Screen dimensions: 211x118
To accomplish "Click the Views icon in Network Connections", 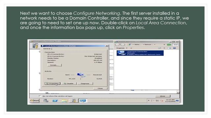I will point(160,48).
